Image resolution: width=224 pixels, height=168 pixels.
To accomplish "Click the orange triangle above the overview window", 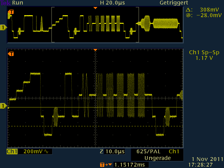I will click(95, 7).
